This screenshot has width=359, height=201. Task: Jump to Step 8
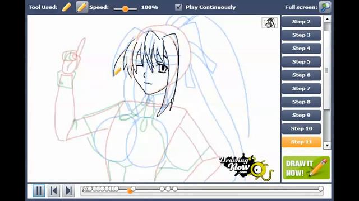301,102
